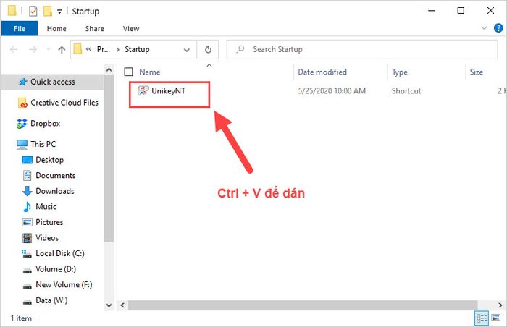507x327 pixels.
Task: Expand the breadcrumb arrow before Startup
Action: click(x=118, y=49)
